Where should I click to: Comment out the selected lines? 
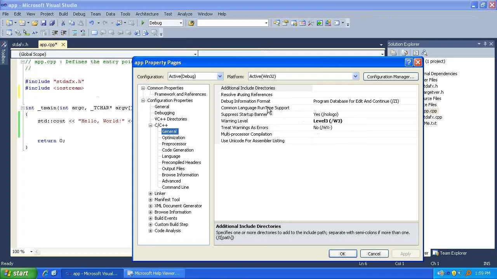pos(74,33)
